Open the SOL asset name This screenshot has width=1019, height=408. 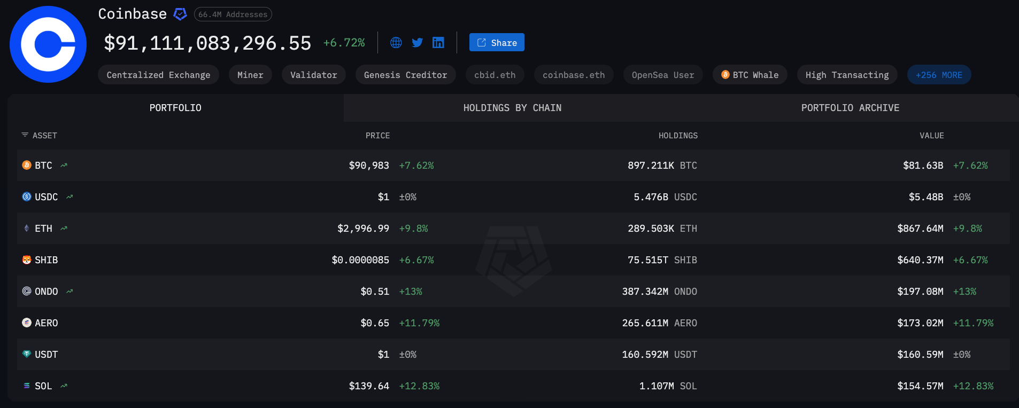(43, 386)
